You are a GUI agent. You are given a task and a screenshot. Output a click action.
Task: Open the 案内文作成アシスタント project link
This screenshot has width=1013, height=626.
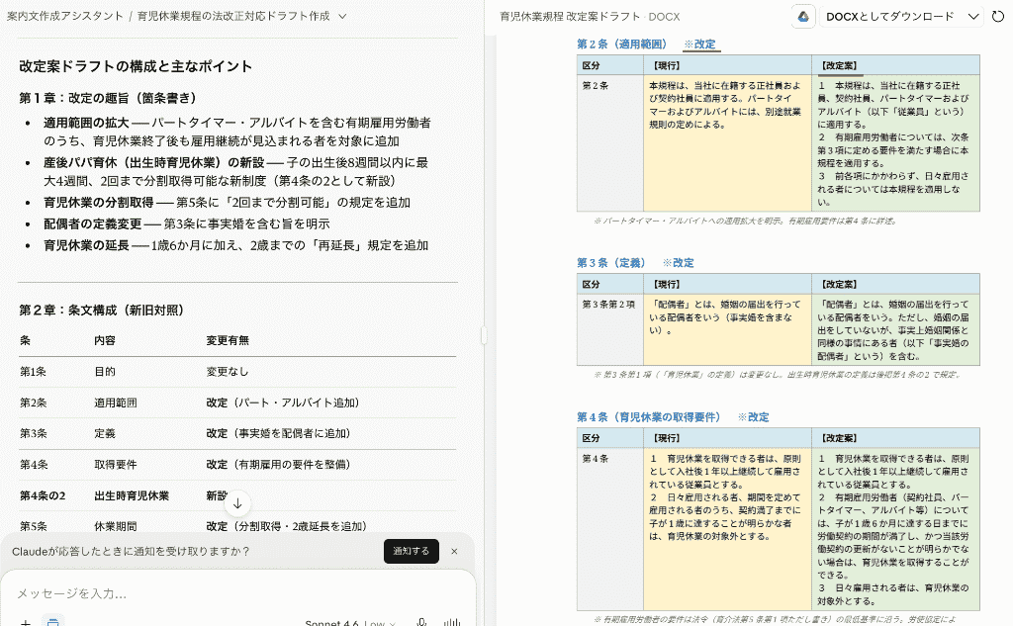(64, 16)
